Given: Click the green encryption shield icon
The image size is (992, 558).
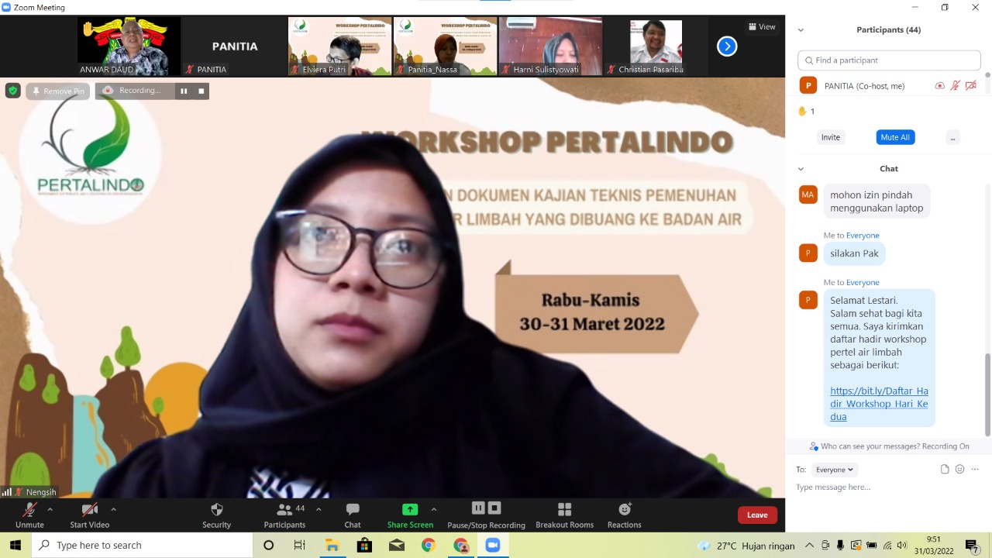Looking at the screenshot, I should click(x=12, y=91).
